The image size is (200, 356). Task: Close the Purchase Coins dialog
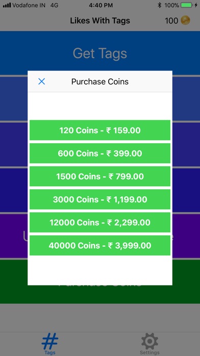[x=42, y=81]
